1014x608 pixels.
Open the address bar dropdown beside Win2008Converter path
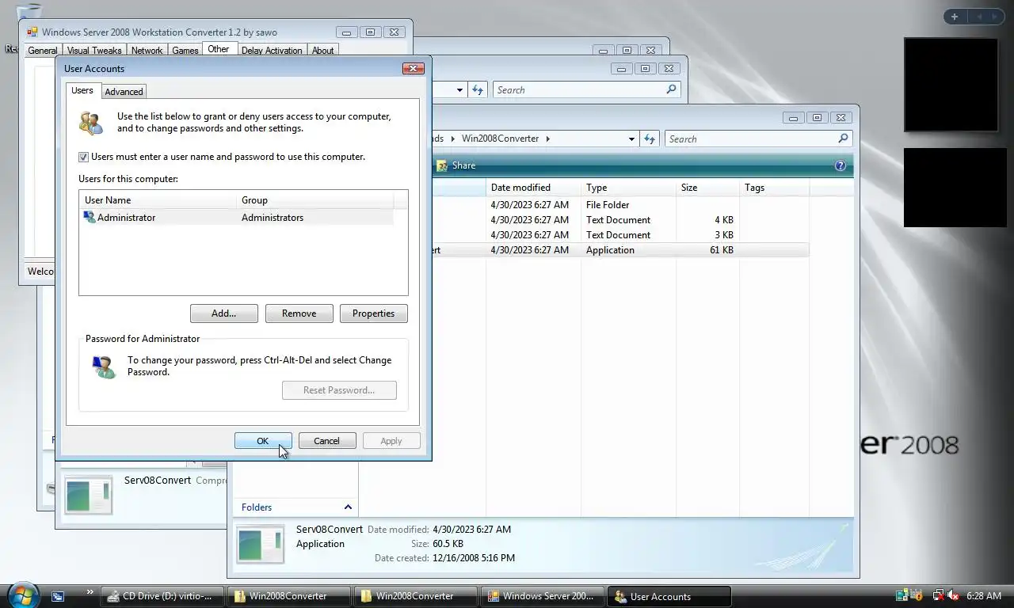point(631,139)
